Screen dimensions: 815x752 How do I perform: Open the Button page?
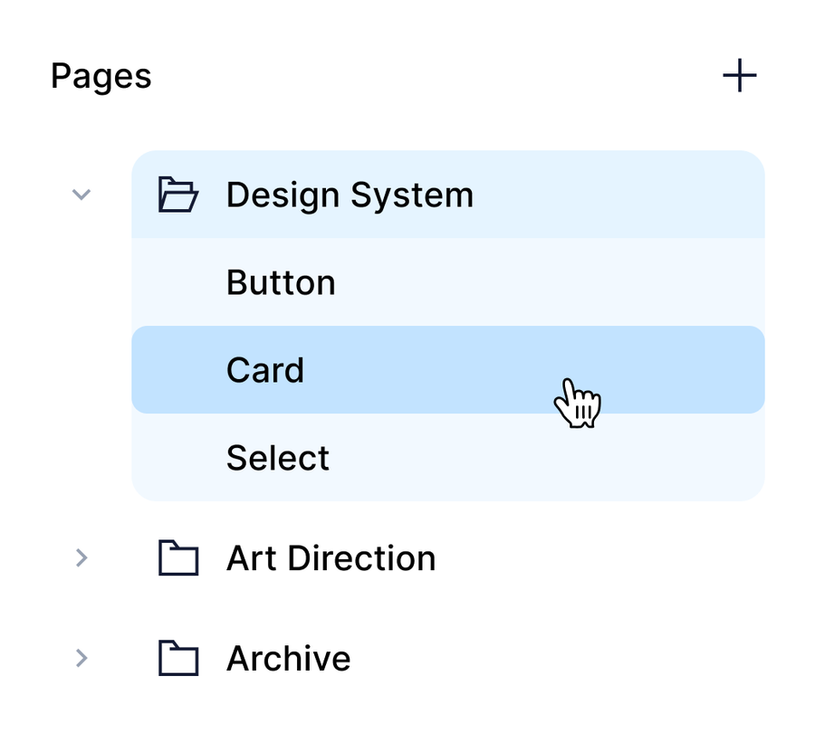pos(281,282)
